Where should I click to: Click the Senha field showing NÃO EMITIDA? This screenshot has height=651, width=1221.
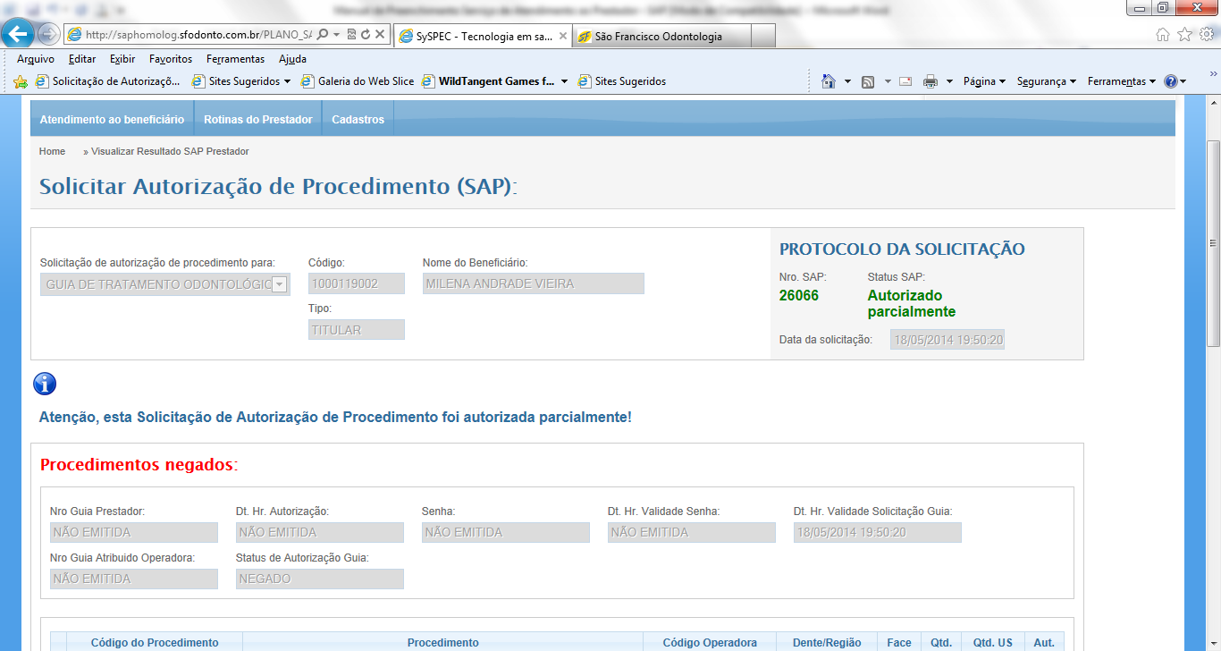tap(506, 532)
